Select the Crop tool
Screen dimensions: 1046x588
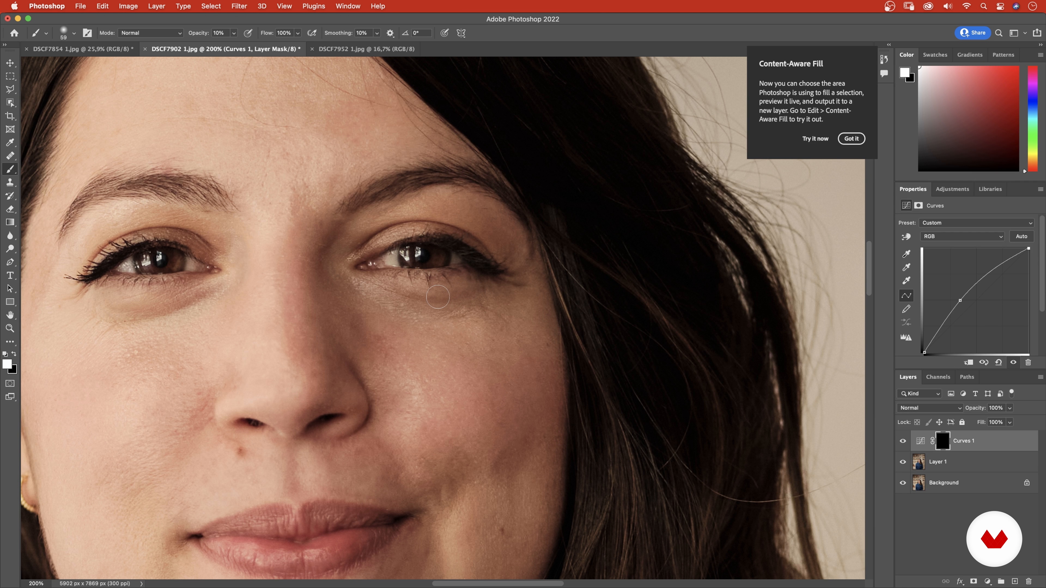click(x=10, y=116)
